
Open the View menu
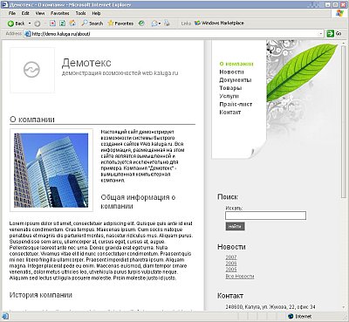tap(40, 13)
